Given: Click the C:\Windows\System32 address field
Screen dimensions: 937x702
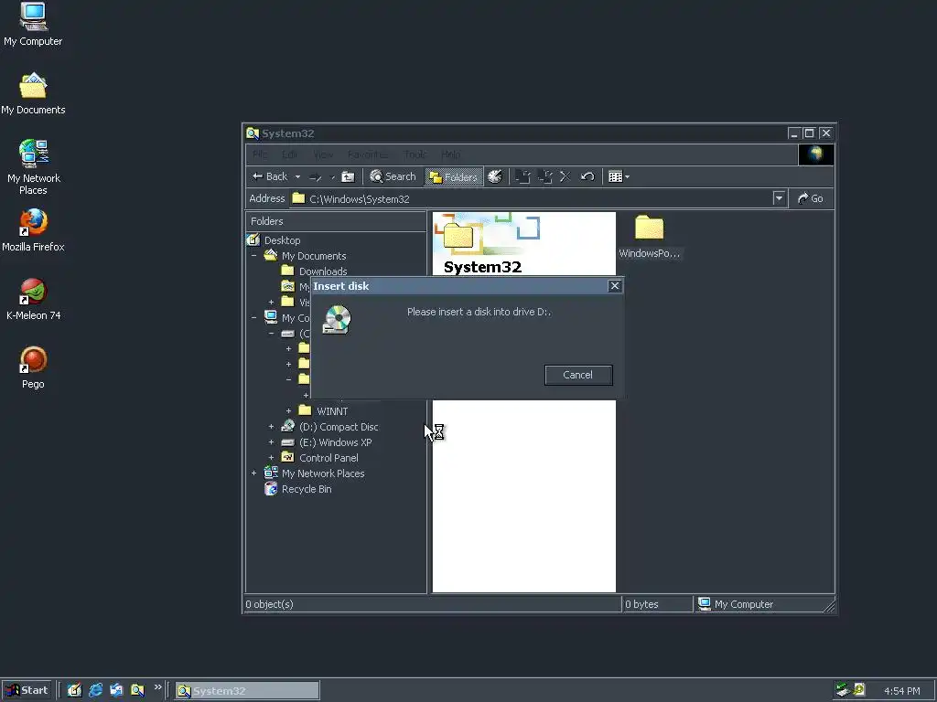Looking at the screenshot, I should point(532,198).
